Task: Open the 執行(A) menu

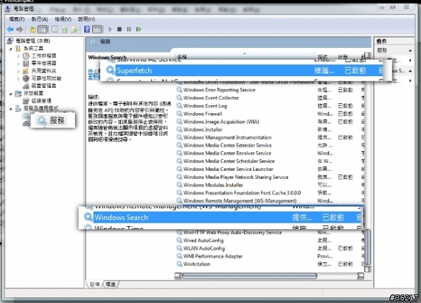Action: click(39, 19)
